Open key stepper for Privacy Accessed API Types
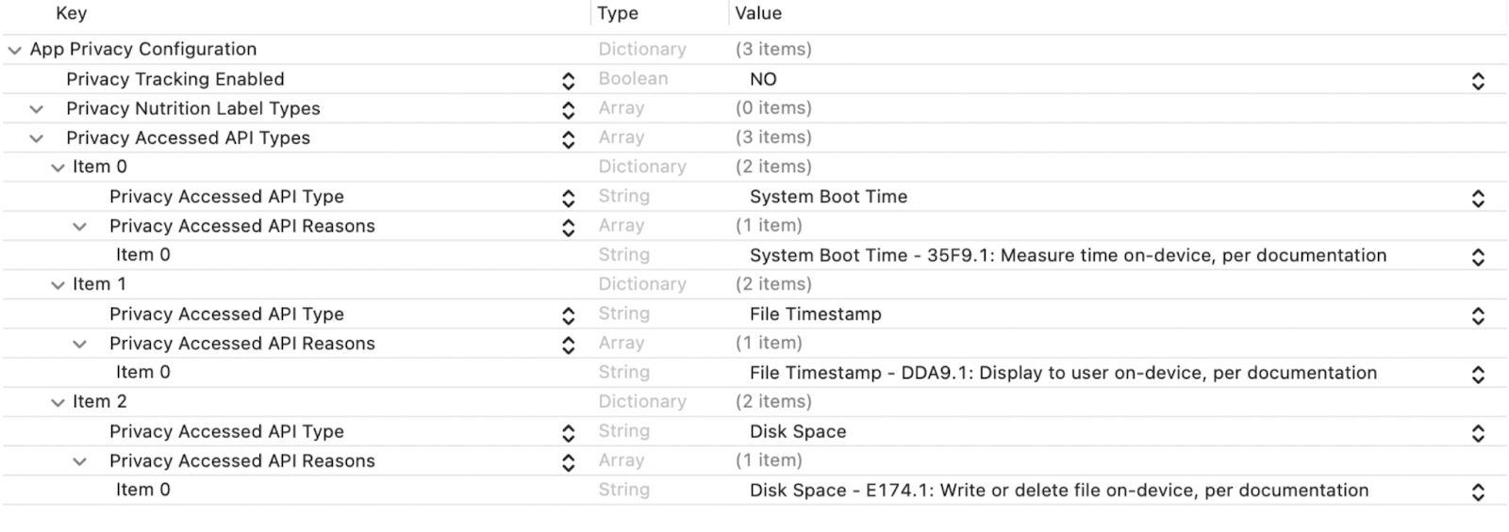The width and height of the screenshot is (1509, 532). (x=568, y=139)
